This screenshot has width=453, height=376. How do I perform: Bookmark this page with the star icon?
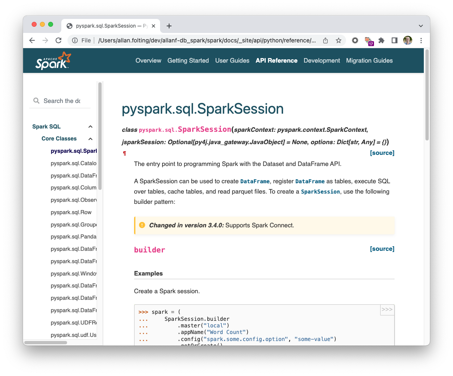[x=339, y=40]
